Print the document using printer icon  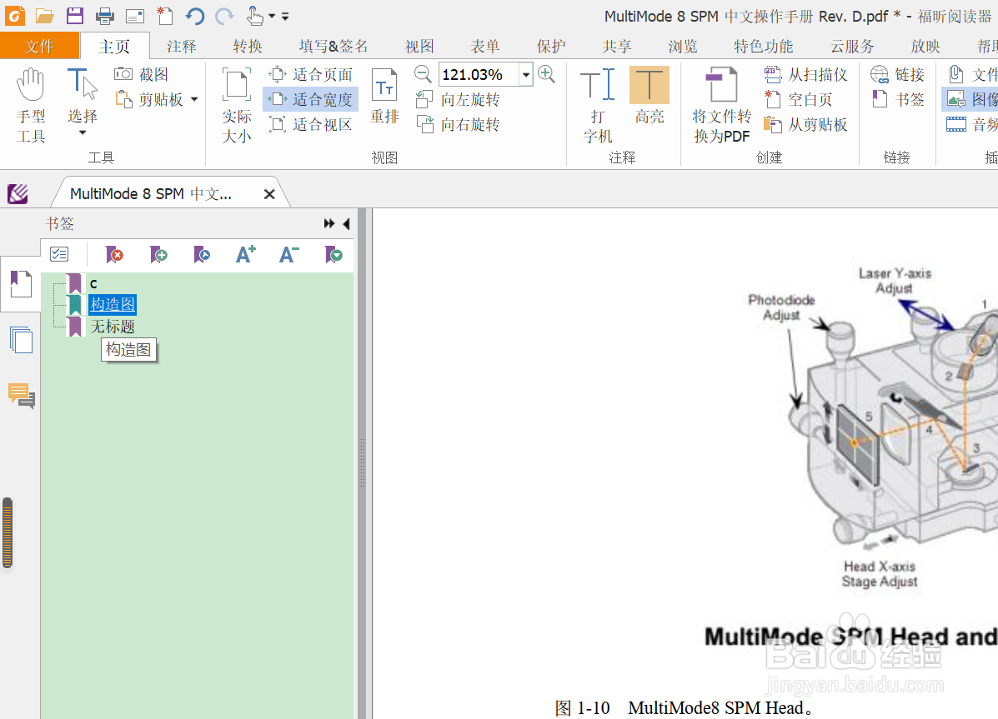(x=105, y=16)
